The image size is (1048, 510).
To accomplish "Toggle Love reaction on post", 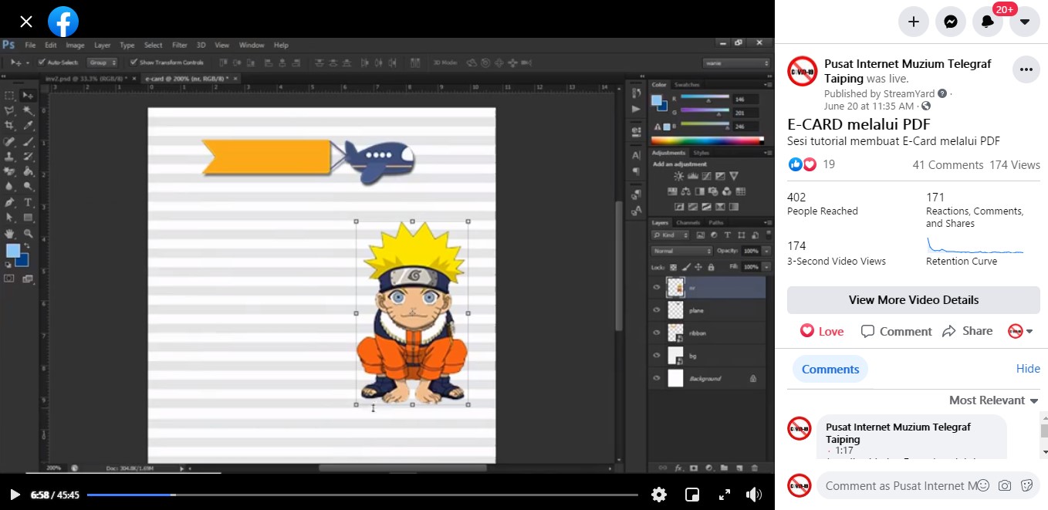I will click(822, 331).
